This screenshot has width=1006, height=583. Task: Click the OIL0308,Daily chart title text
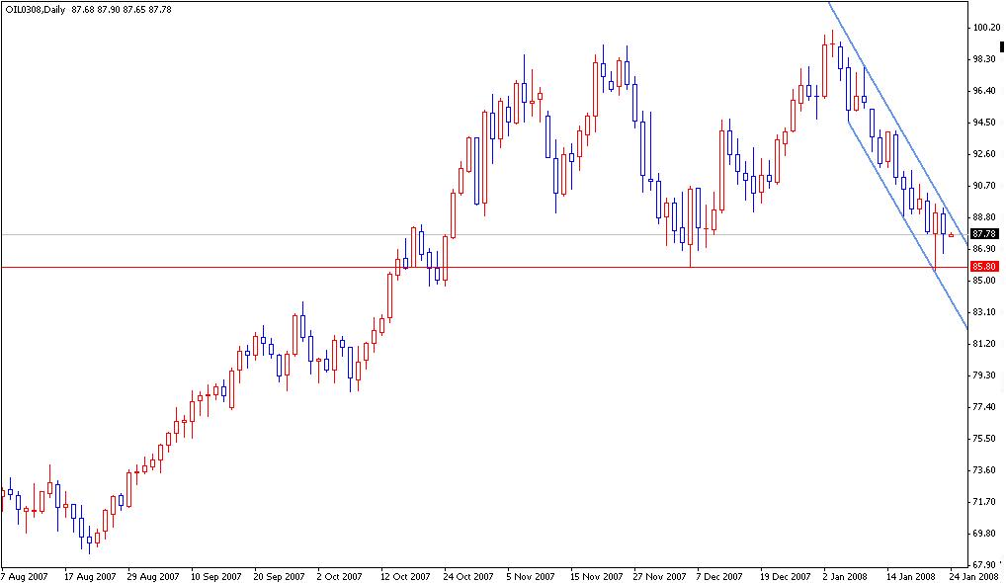[x=36, y=10]
